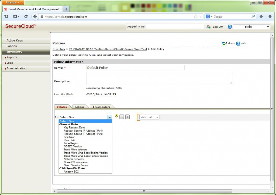Remove rule with the minus button
276x195 pixels.
(x=122, y=117)
